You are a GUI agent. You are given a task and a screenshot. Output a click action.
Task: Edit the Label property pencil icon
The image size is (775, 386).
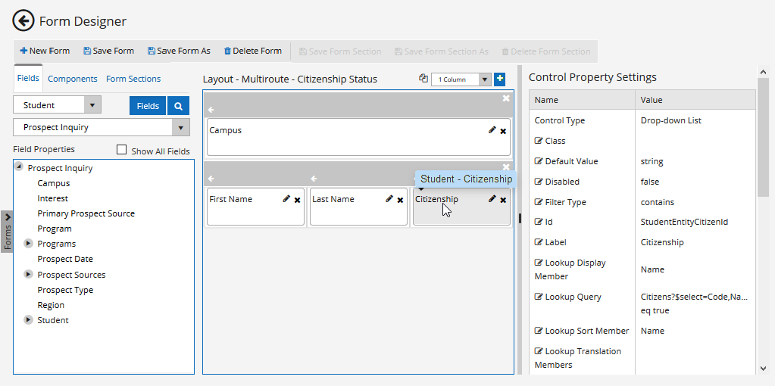click(x=539, y=243)
